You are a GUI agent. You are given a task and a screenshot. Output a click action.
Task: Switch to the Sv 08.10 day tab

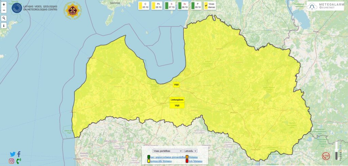point(184,5)
